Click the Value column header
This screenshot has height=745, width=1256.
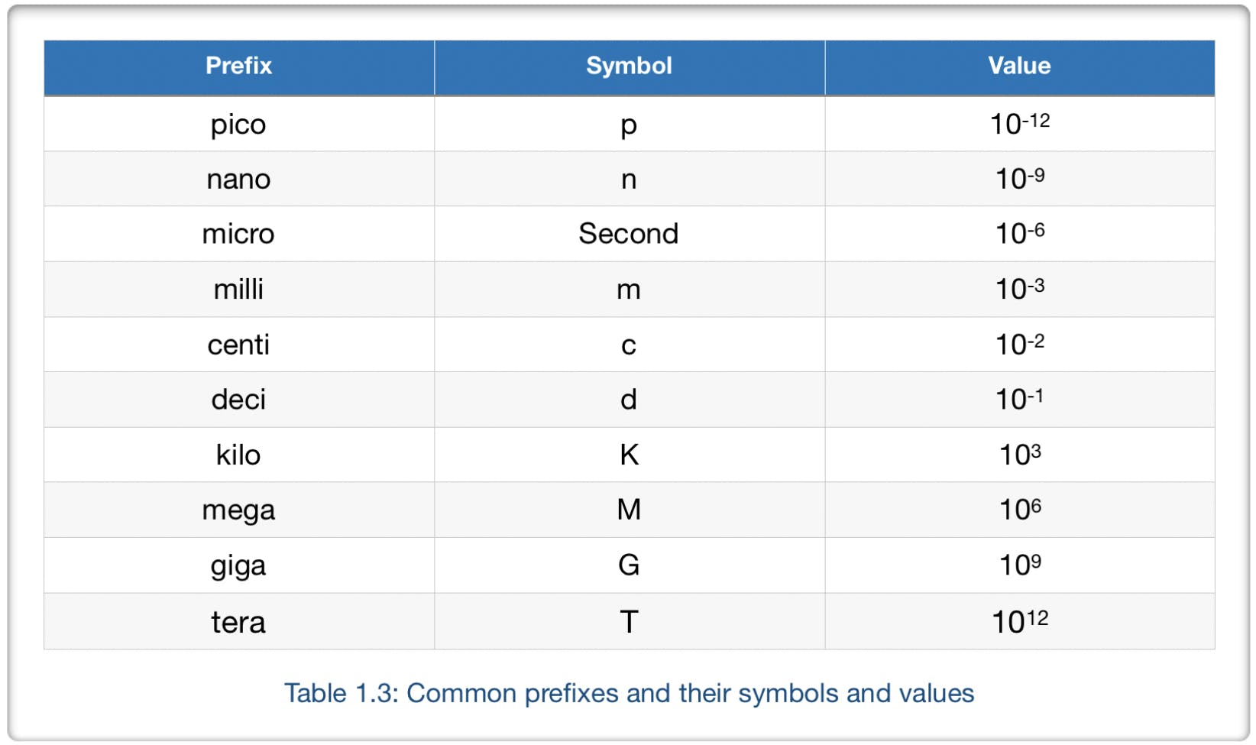(1019, 66)
